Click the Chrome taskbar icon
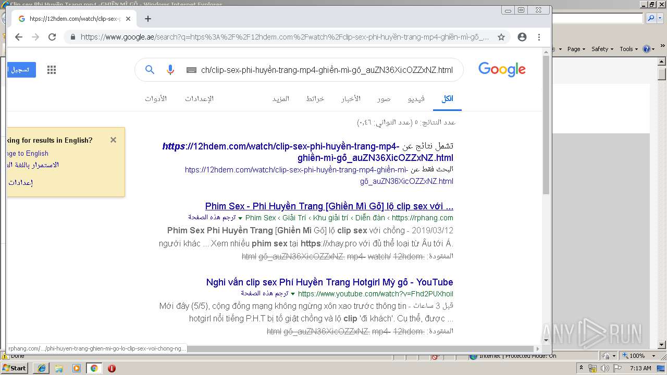This screenshot has width=667, height=375. (94, 368)
